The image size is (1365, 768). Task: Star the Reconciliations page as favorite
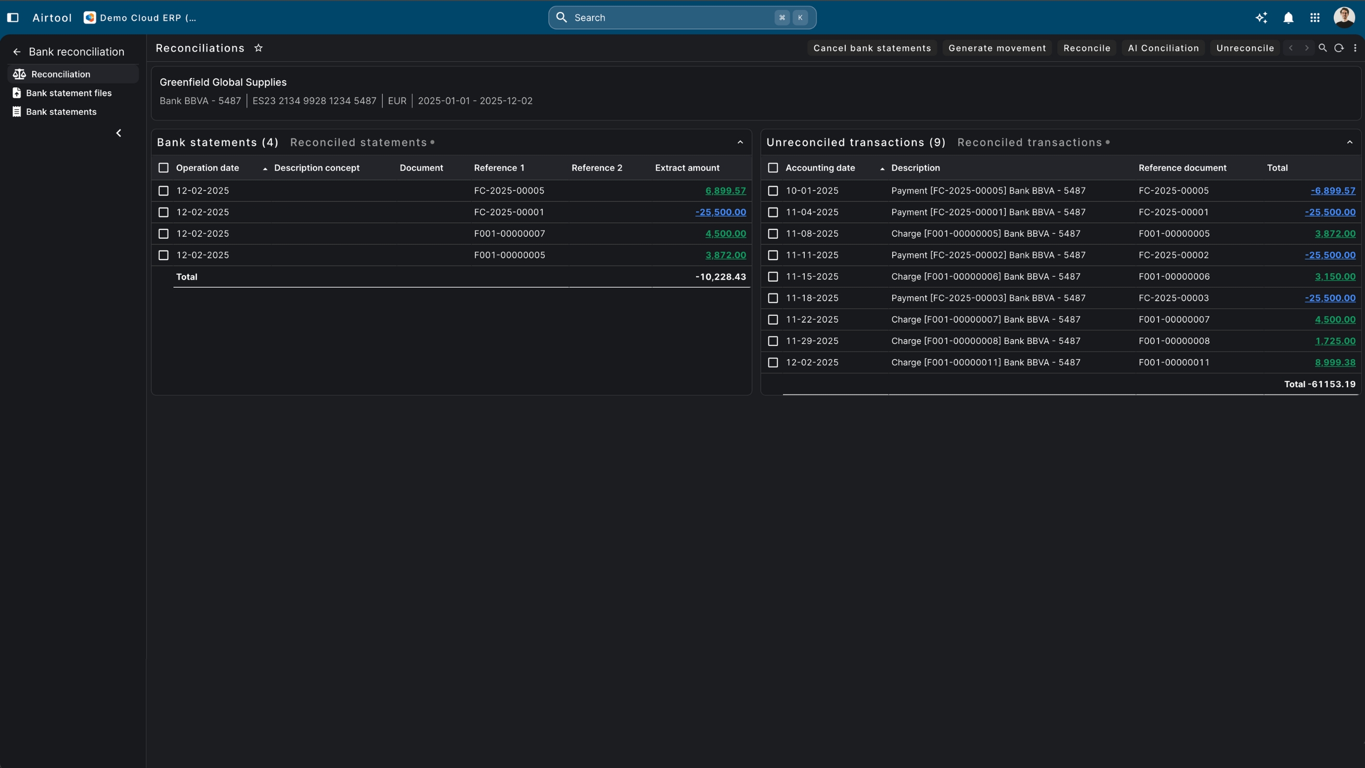pyautogui.click(x=258, y=48)
